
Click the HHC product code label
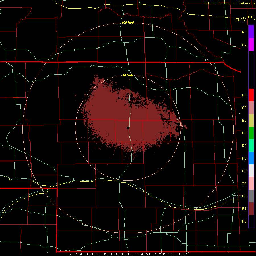click(250, 17)
